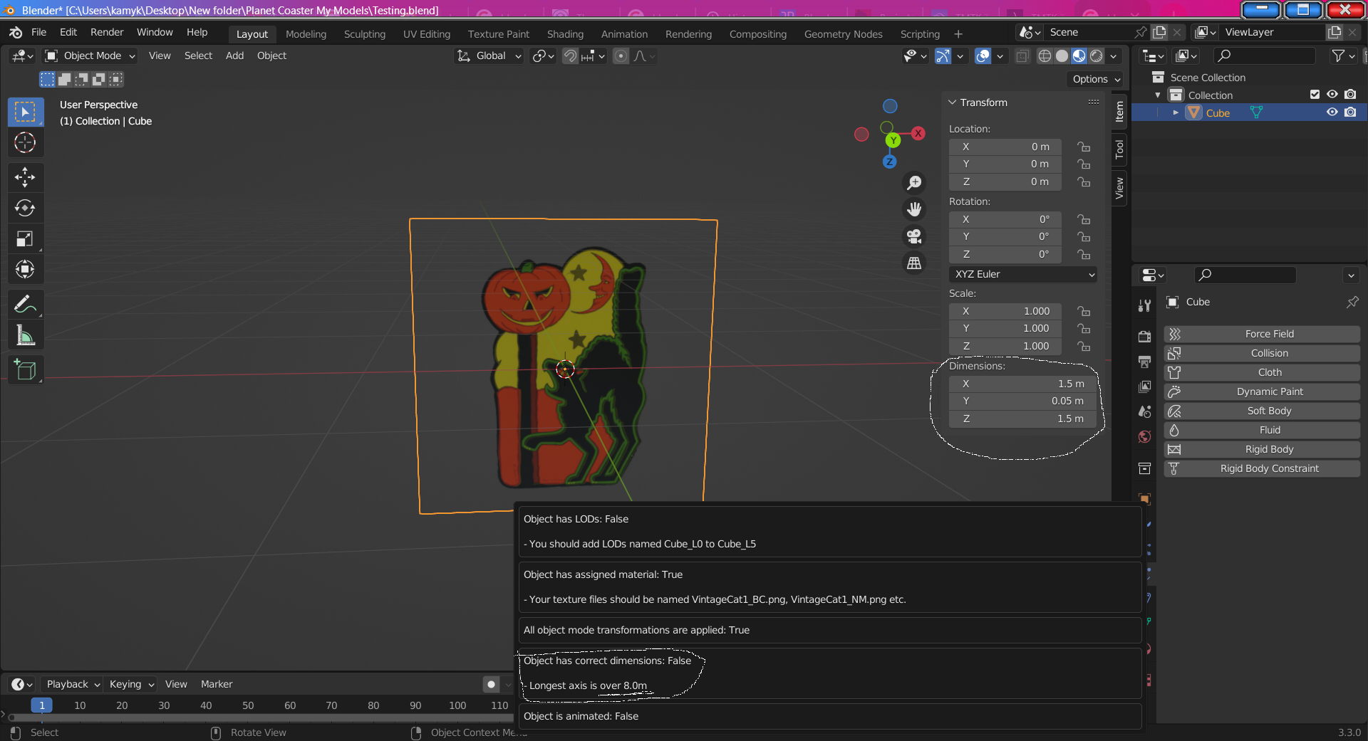This screenshot has width=1368, height=741.
Task: Switch perspective/orthographic grid icon
Action: [x=914, y=263]
